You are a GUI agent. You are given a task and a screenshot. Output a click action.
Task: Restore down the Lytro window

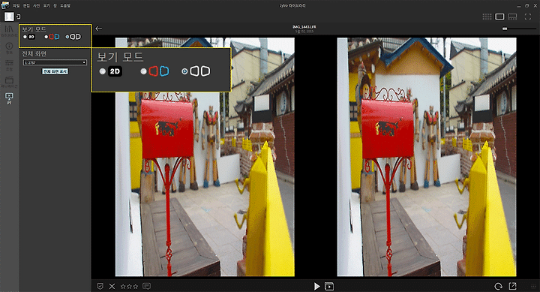point(526,6)
